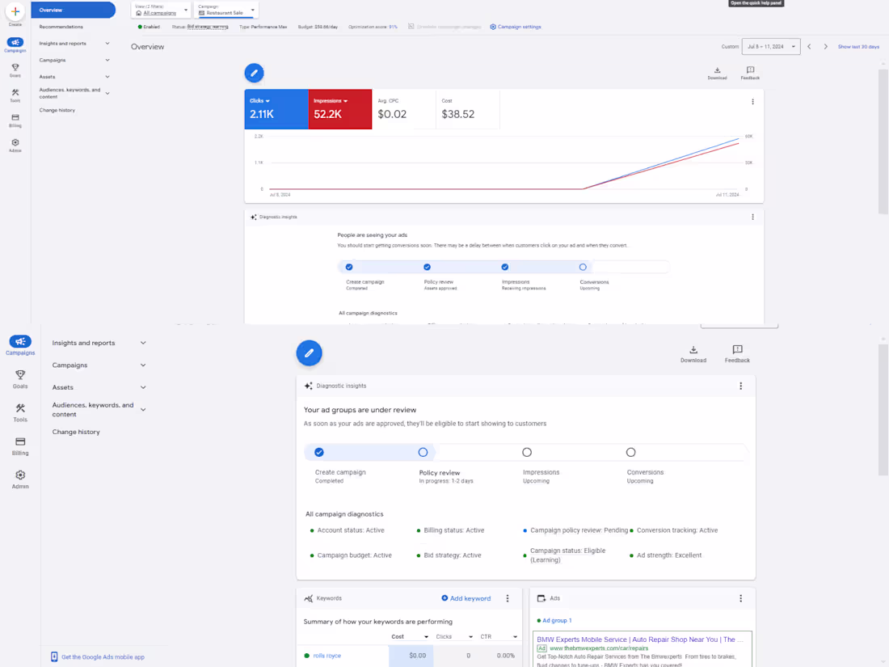The width and height of the screenshot is (889, 667).
Task: Open Admin gear icon in upper view
Action: (x=15, y=142)
